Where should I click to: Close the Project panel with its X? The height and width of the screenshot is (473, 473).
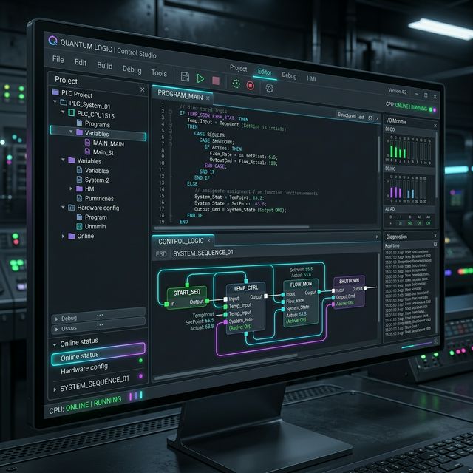143,89
